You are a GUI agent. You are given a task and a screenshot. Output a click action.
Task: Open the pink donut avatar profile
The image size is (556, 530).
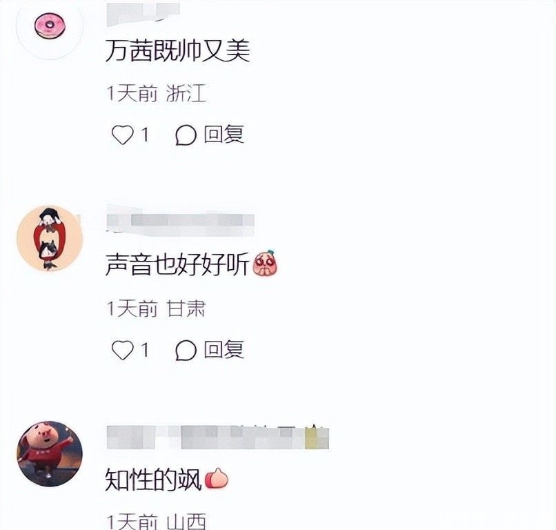pos(50,26)
